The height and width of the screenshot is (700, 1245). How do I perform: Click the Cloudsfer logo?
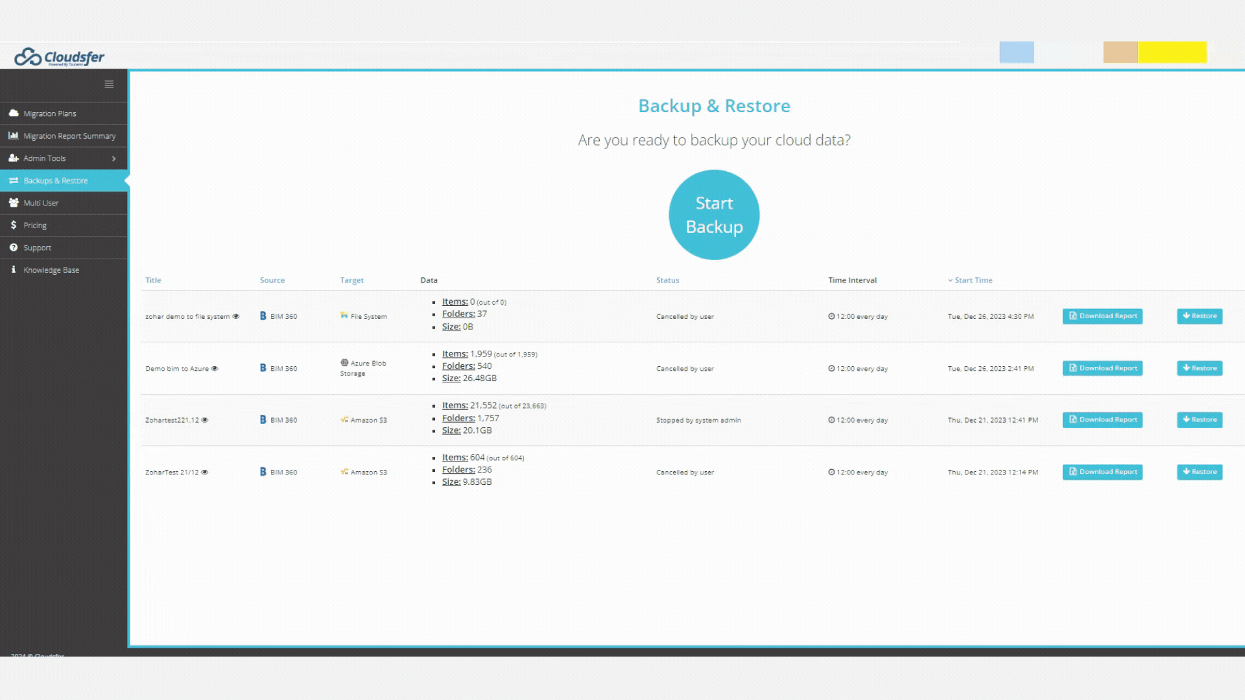[x=59, y=57]
